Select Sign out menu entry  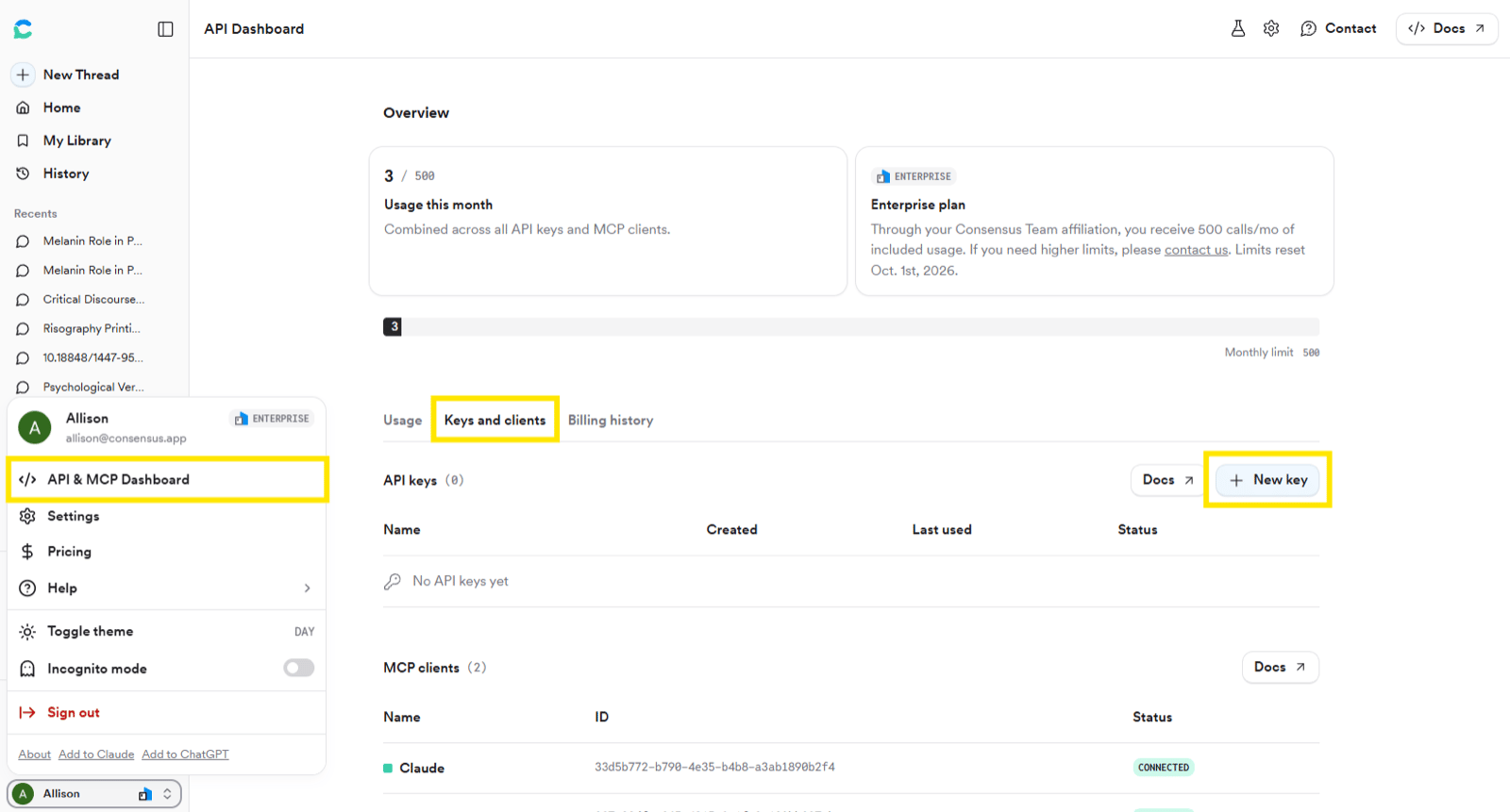[x=167, y=713]
